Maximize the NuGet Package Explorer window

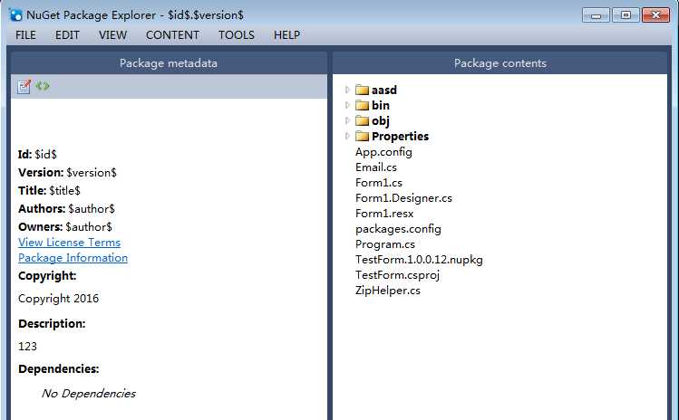tap(626, 15)
